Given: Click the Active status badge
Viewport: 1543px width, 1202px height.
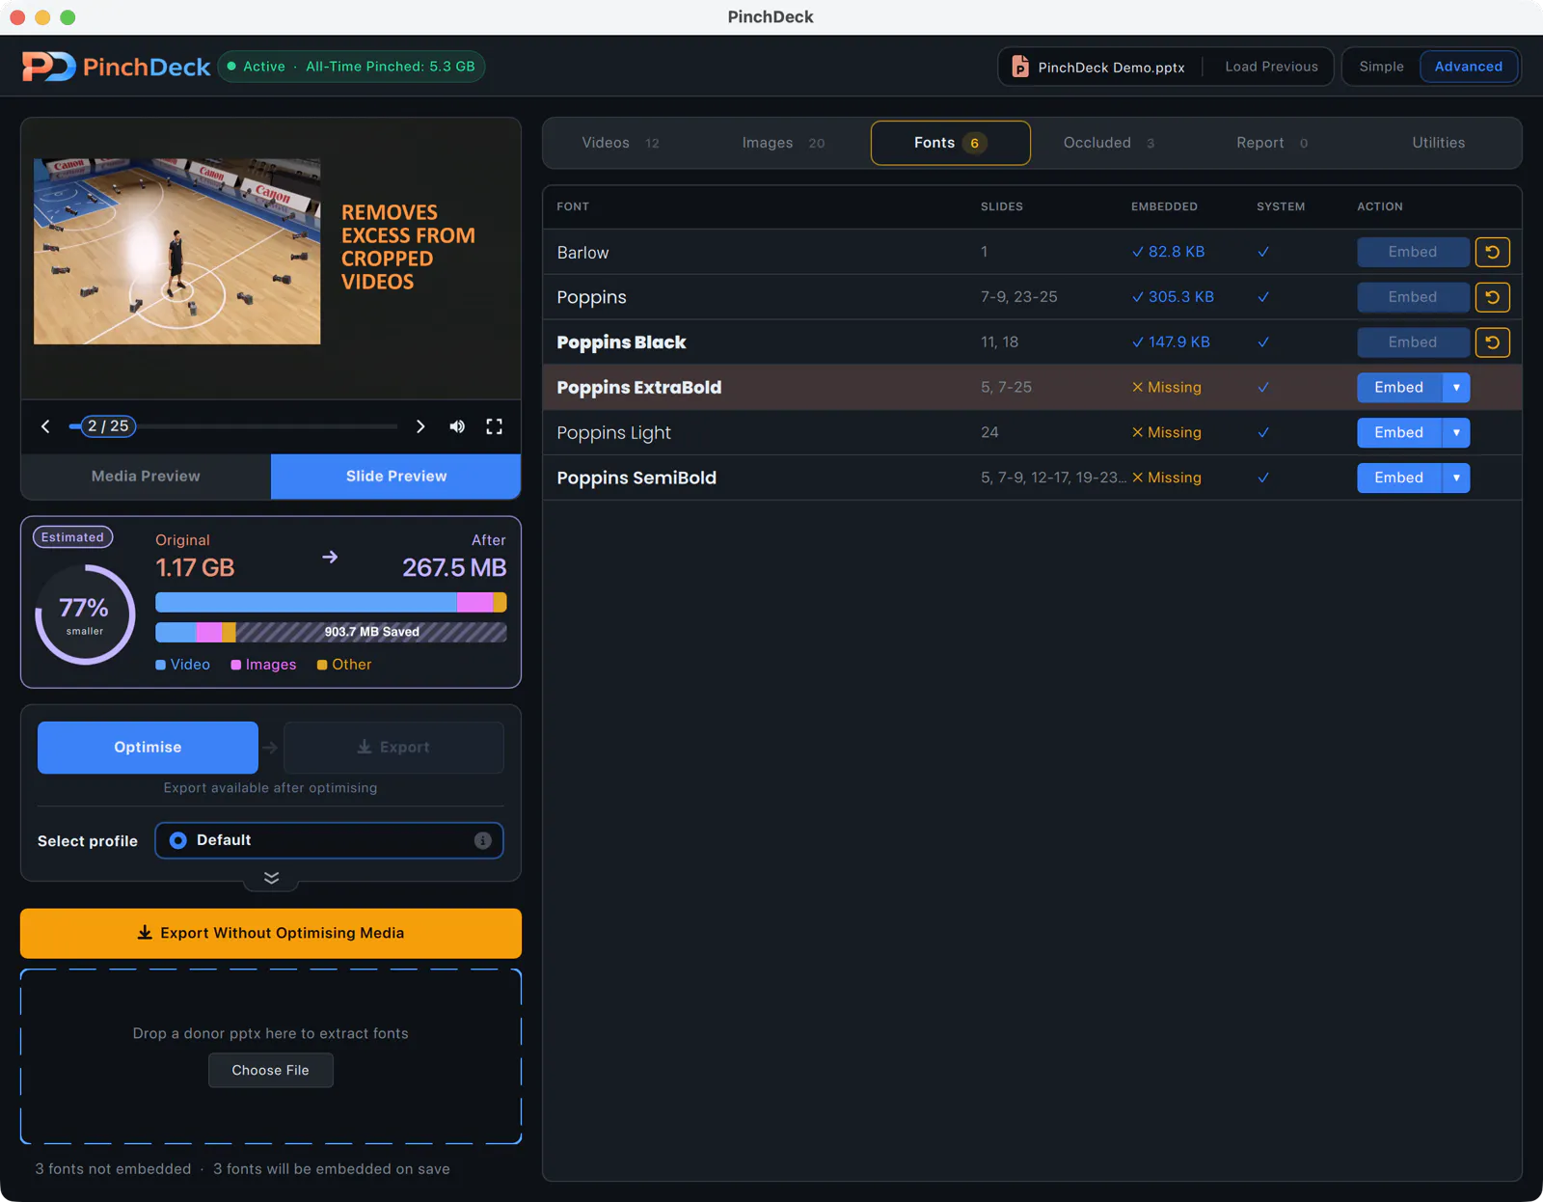Looking at the screenshot, I should pos(351,67).
